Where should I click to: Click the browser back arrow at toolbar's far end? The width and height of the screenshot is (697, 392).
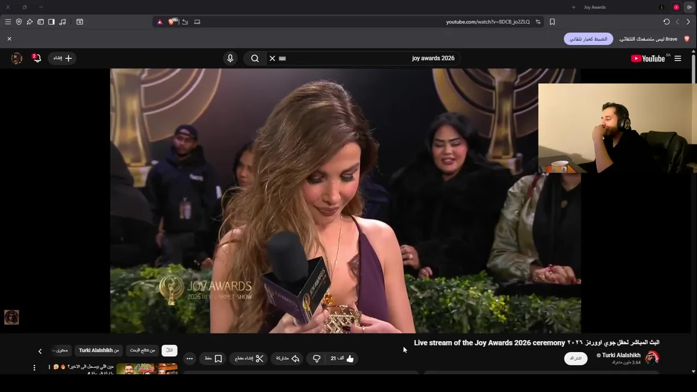[688, 22]
